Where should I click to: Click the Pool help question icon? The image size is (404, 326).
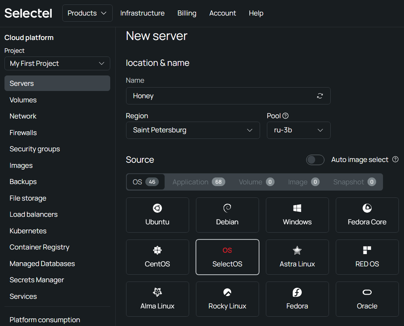pos(286,116)
